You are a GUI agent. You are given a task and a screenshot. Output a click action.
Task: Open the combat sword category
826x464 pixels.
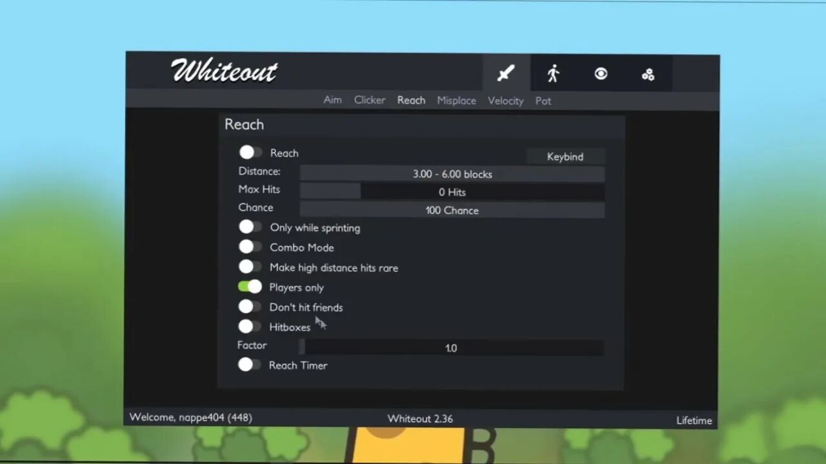[x=507, y=73]
